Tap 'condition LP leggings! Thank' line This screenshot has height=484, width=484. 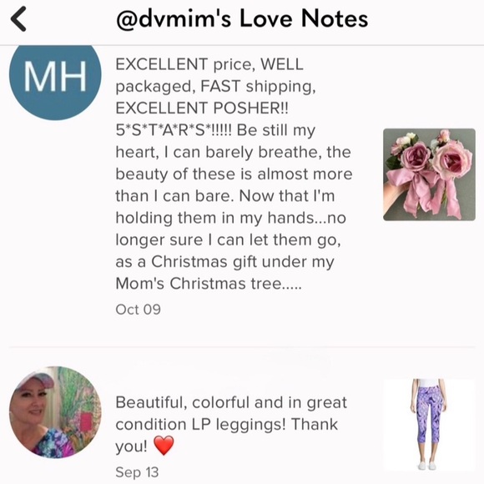[x=227, y=424]
